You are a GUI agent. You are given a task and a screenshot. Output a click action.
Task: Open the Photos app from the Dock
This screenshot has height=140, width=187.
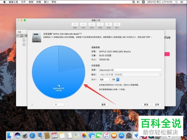point(85,136)
